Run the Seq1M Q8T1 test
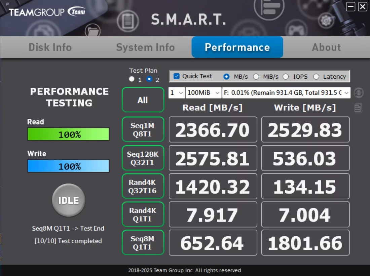Screen dimensions: 370x276 [143, 129]
